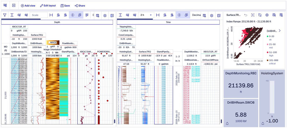
Task: Collapse the time panel side pane
Action: pyautogui.click(x=219, y=15)
